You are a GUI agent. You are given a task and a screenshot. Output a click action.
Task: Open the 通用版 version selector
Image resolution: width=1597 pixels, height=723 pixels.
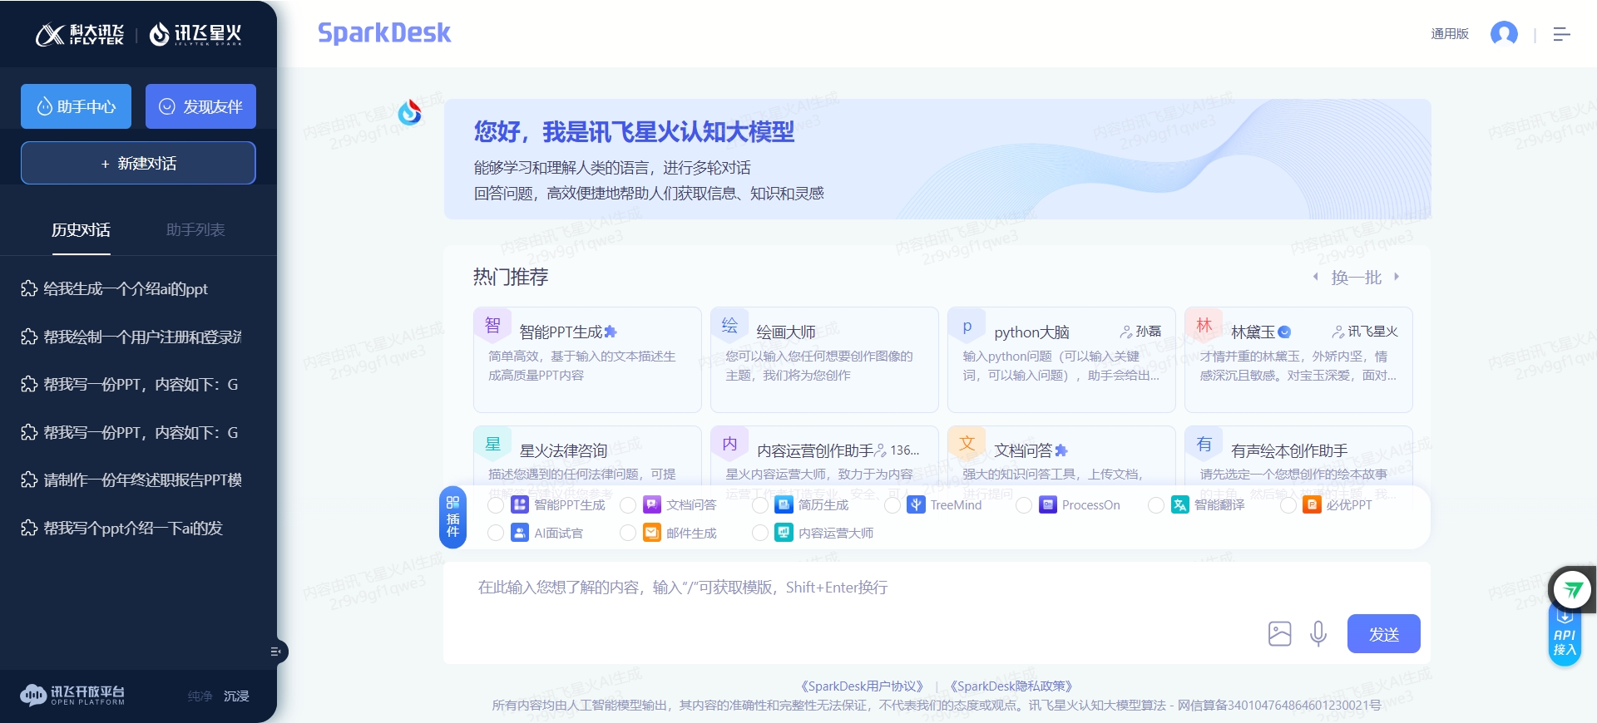click(1450, 34)
